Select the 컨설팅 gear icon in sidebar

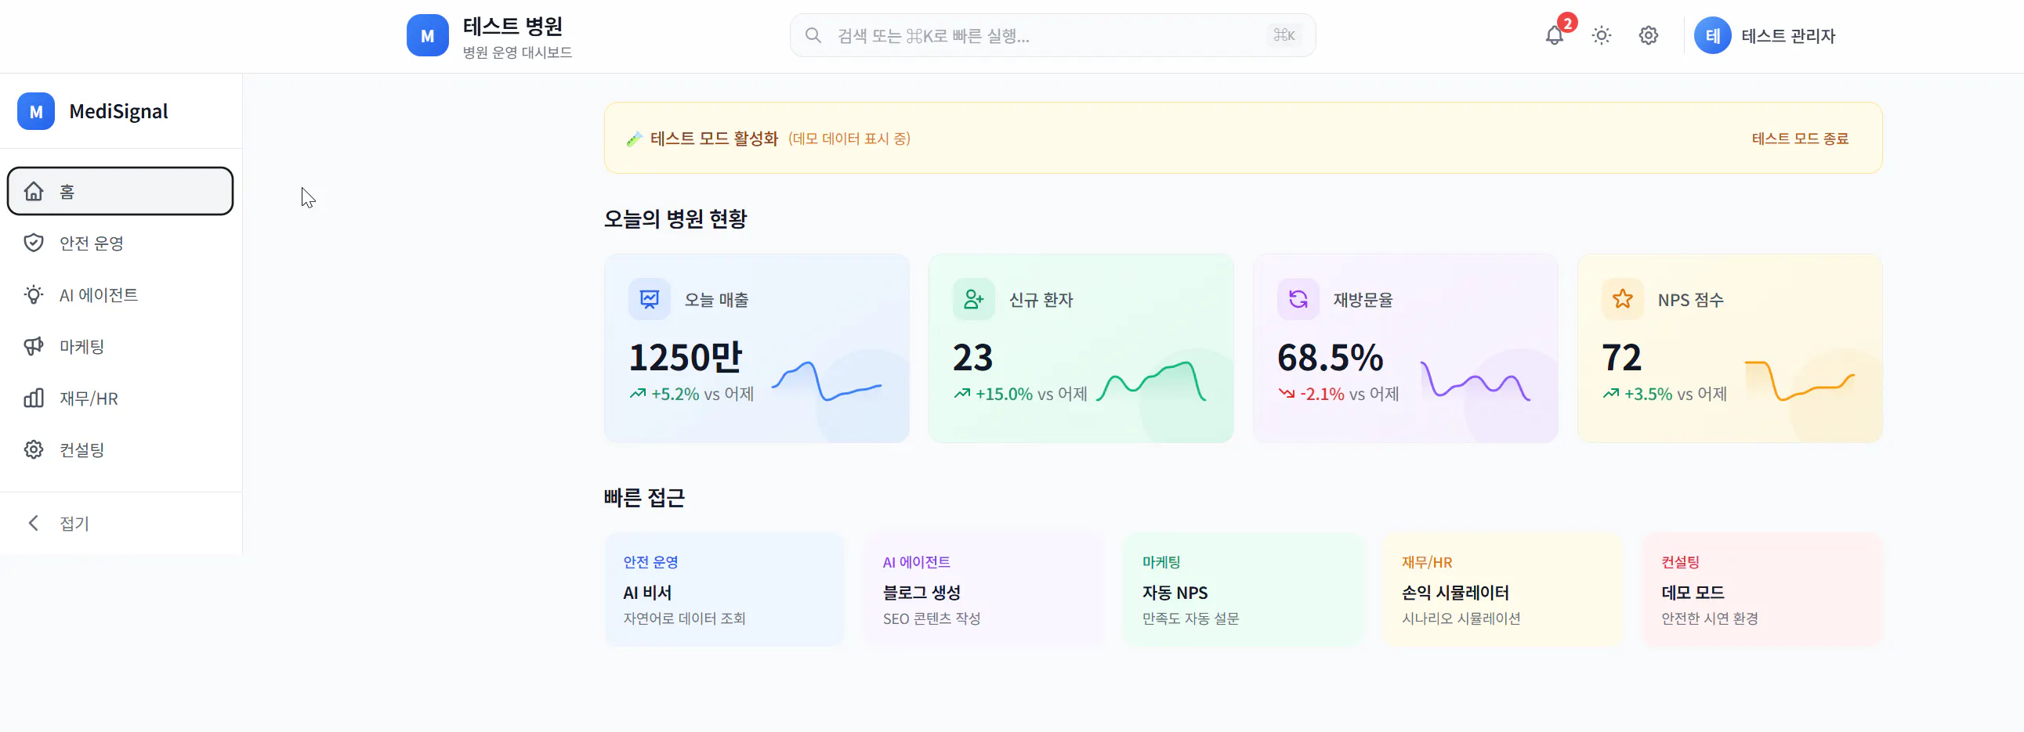point(34,449)
